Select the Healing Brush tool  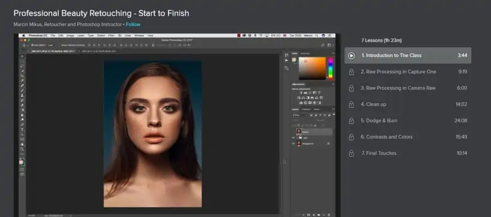[22, 85]
